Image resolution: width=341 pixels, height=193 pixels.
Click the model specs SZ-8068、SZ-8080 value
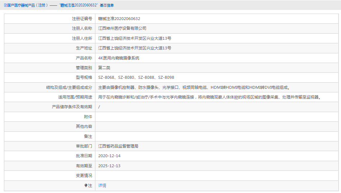tap(136, 77)
